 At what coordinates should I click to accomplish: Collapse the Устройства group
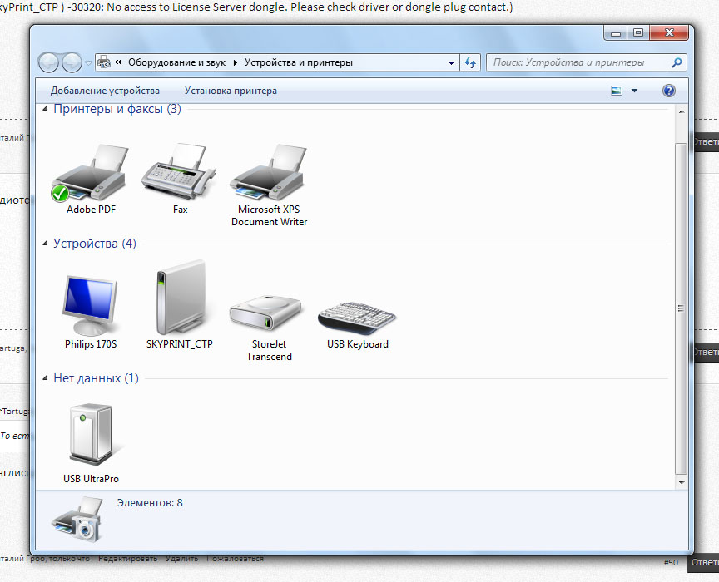coord(45,244)
